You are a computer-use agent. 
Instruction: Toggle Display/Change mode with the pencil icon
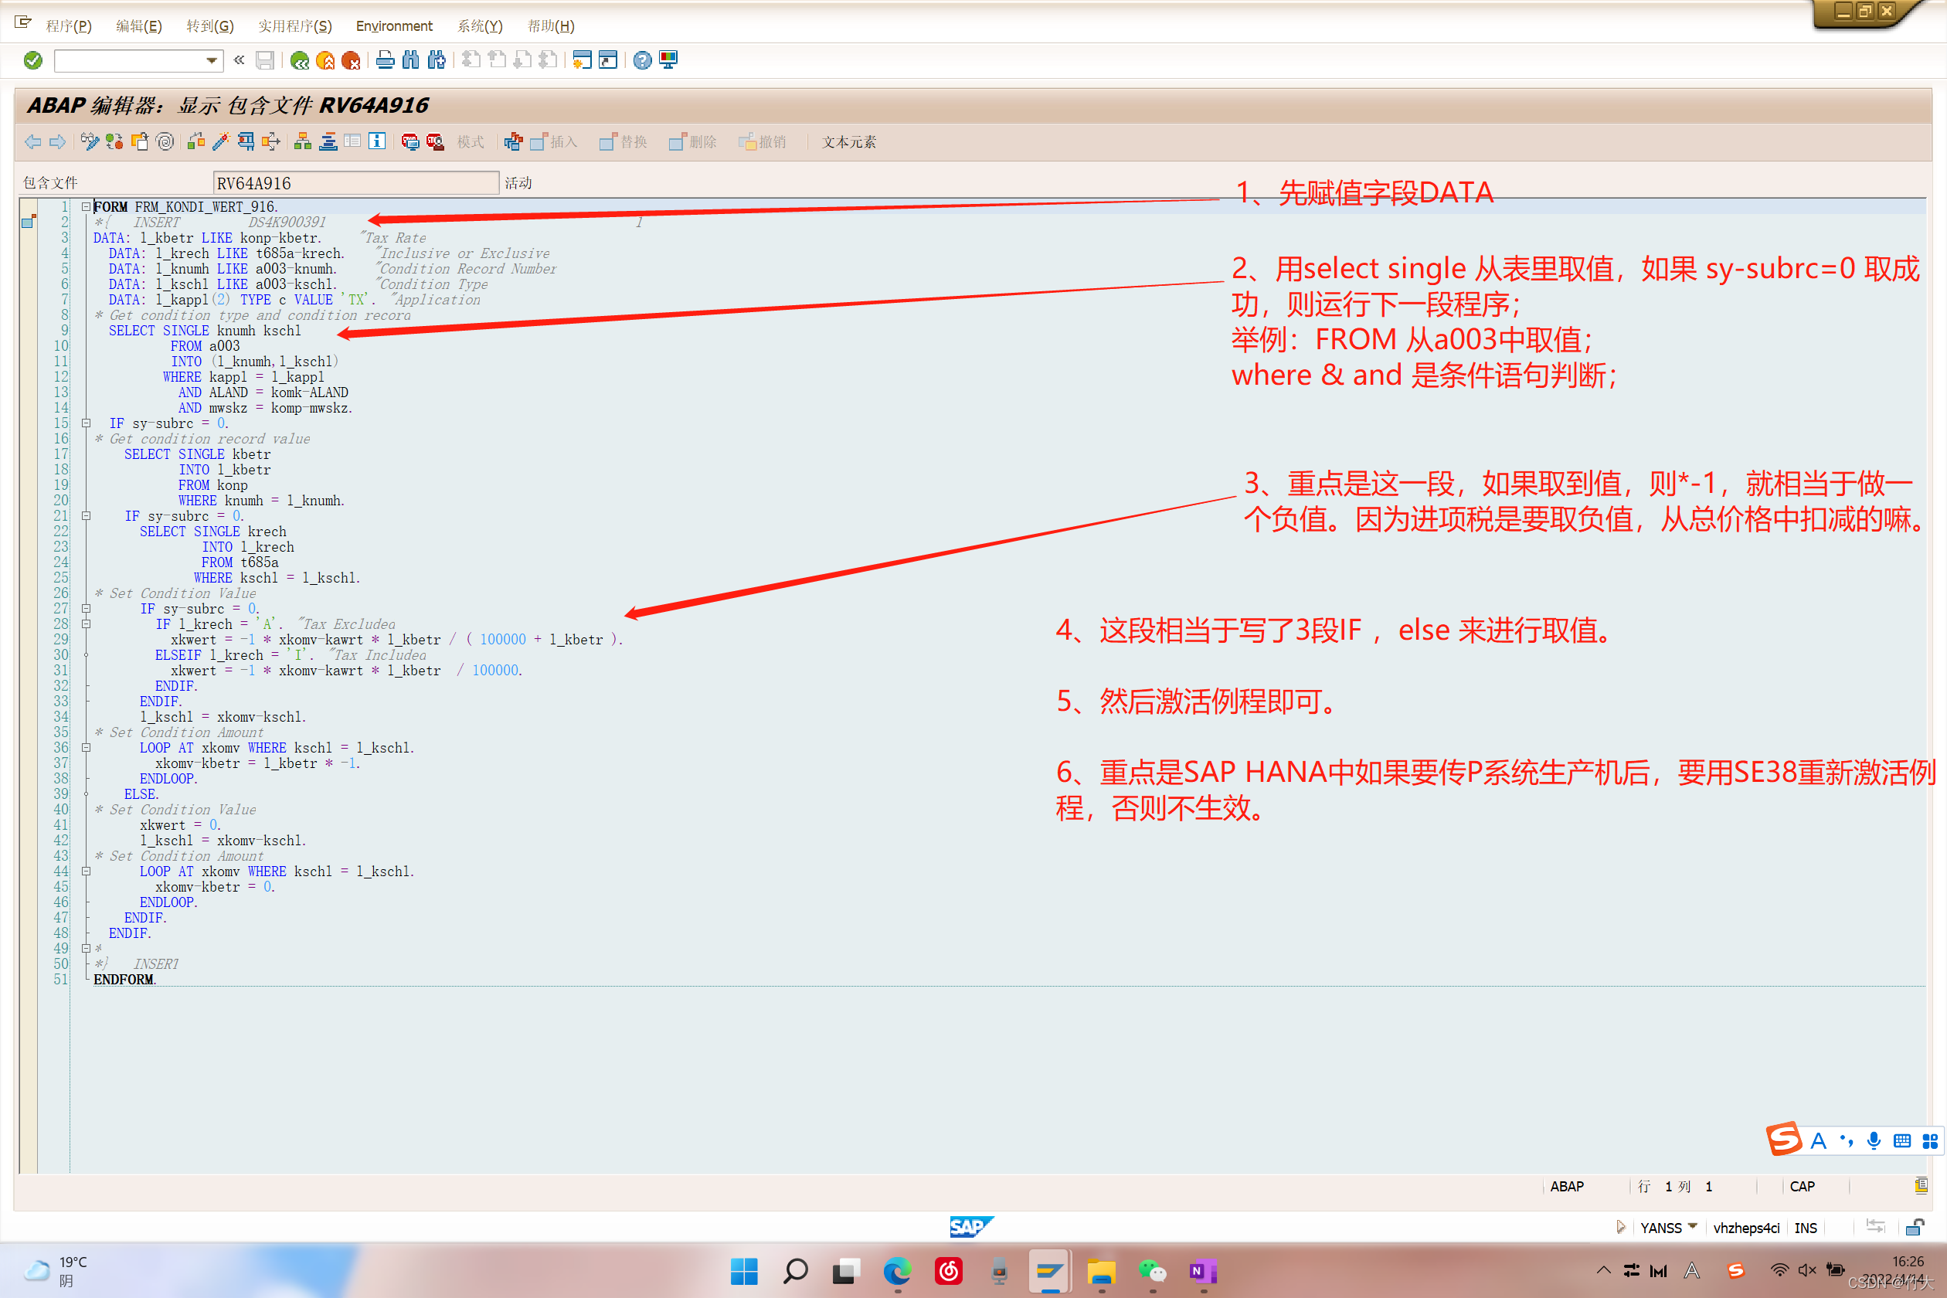[90, 141]
